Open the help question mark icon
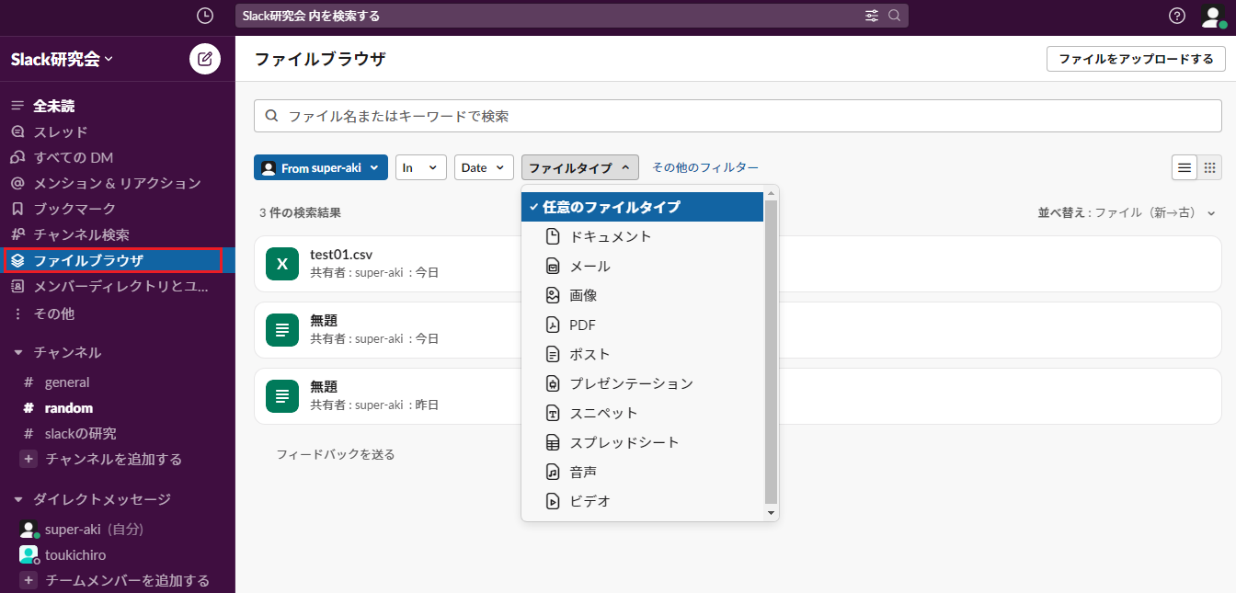The width and height of the screenshot is (1236, 593). tap(1177, 16)
